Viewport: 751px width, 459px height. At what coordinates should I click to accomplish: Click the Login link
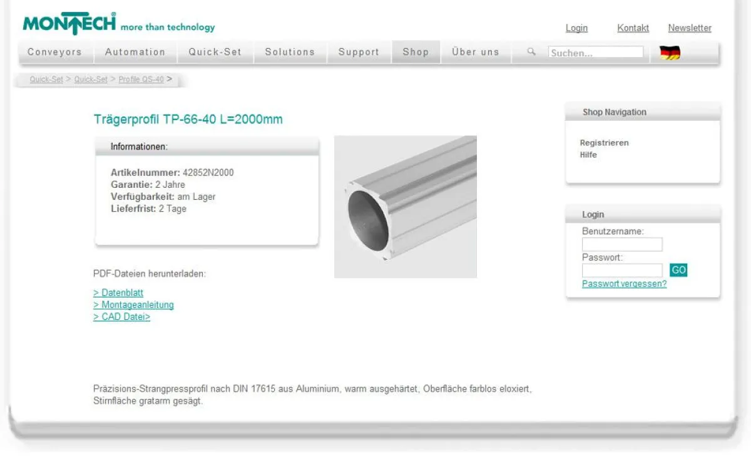coord(576,28)
